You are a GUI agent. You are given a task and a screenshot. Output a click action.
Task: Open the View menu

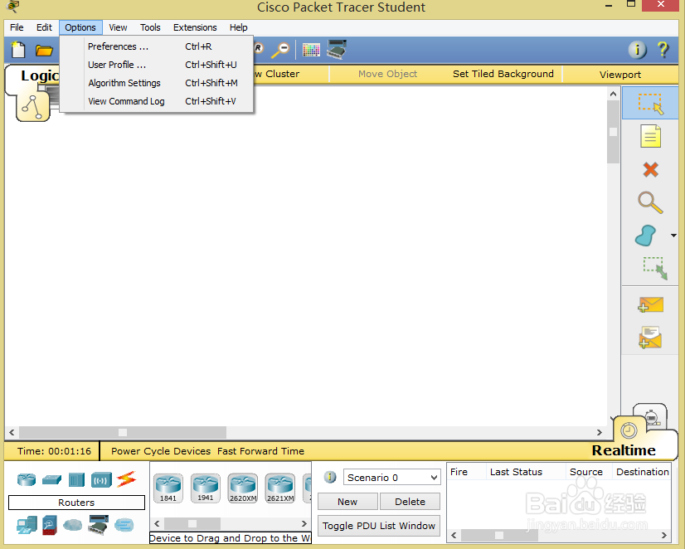coord(118,27)
